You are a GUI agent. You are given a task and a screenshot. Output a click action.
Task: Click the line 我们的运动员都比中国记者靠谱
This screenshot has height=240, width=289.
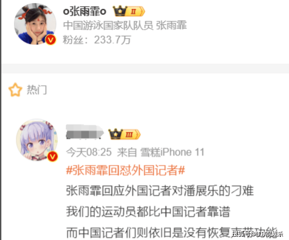[x=148, y=211]
